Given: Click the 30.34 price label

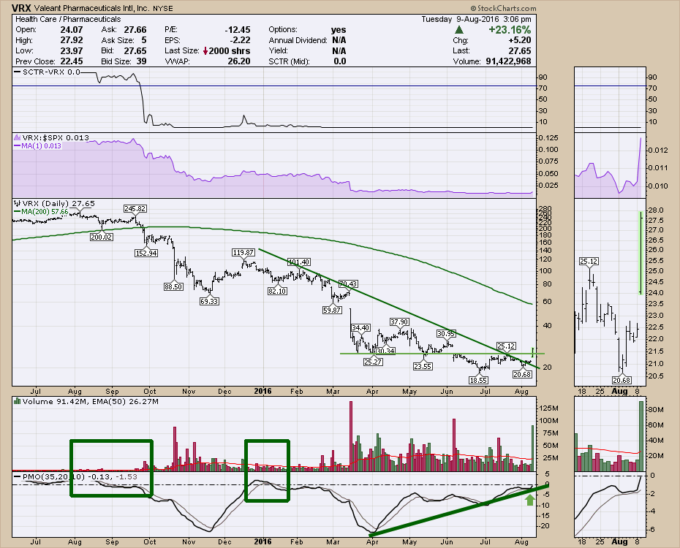Looking at the screenshot, I should tap(385, 351).
